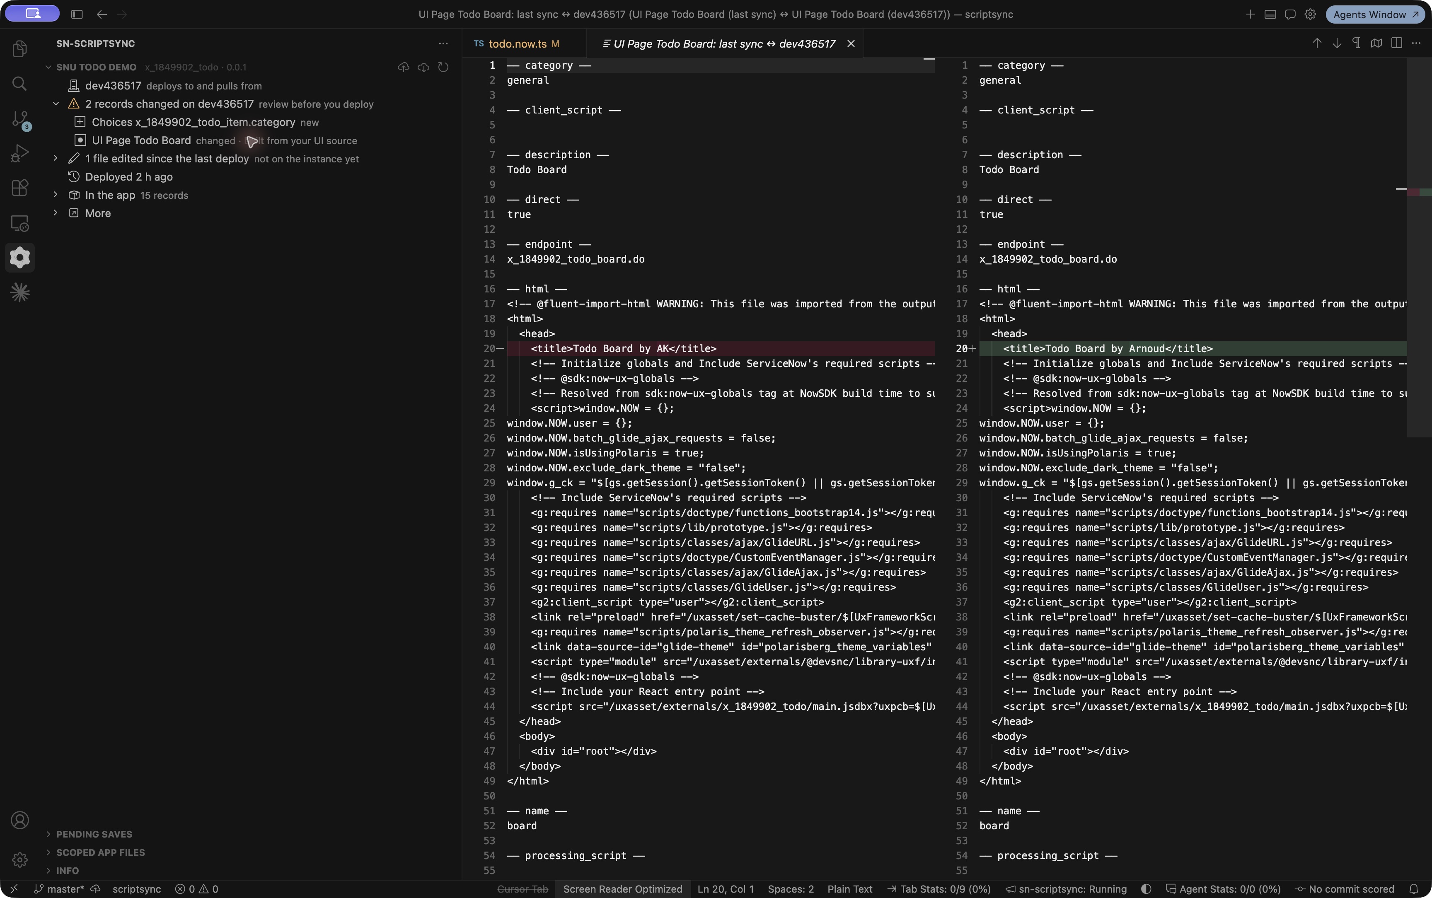Viewport: 1432px width, 898px height.
Task: Toggle the half-circle theme icon in status bar
Action: [1147, 889]
